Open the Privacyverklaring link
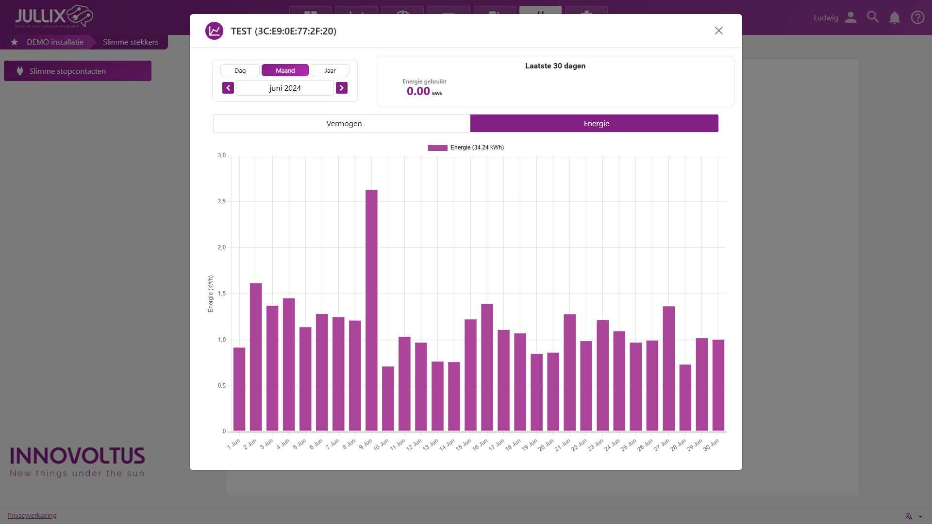 [x=32, y=515]
